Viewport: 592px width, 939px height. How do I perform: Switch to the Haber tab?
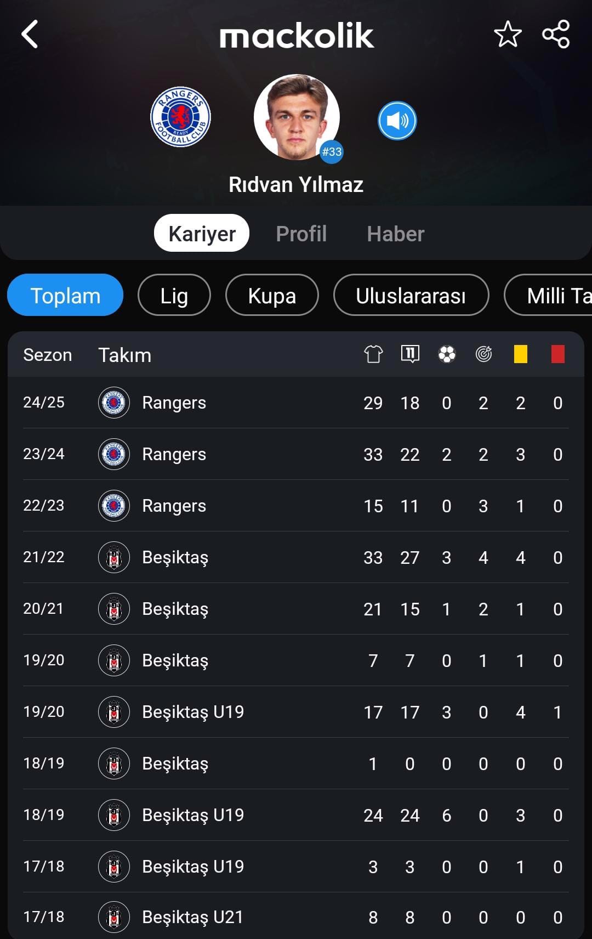[x=396, y=234]
